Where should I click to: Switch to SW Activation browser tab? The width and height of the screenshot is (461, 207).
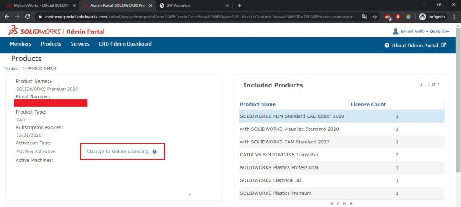coord(194,5)
